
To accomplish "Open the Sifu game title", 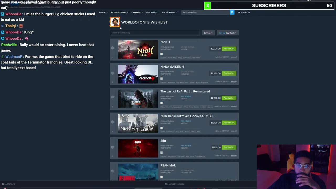I will tap(163, 141).
